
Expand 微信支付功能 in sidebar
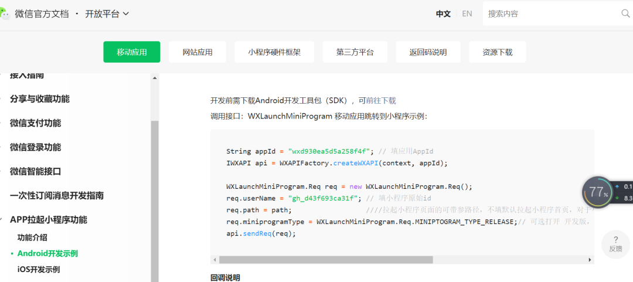click(x=36, y=123)
